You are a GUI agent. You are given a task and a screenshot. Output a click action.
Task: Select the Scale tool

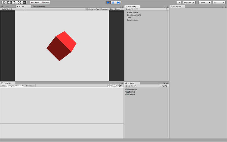pos(19,2)
